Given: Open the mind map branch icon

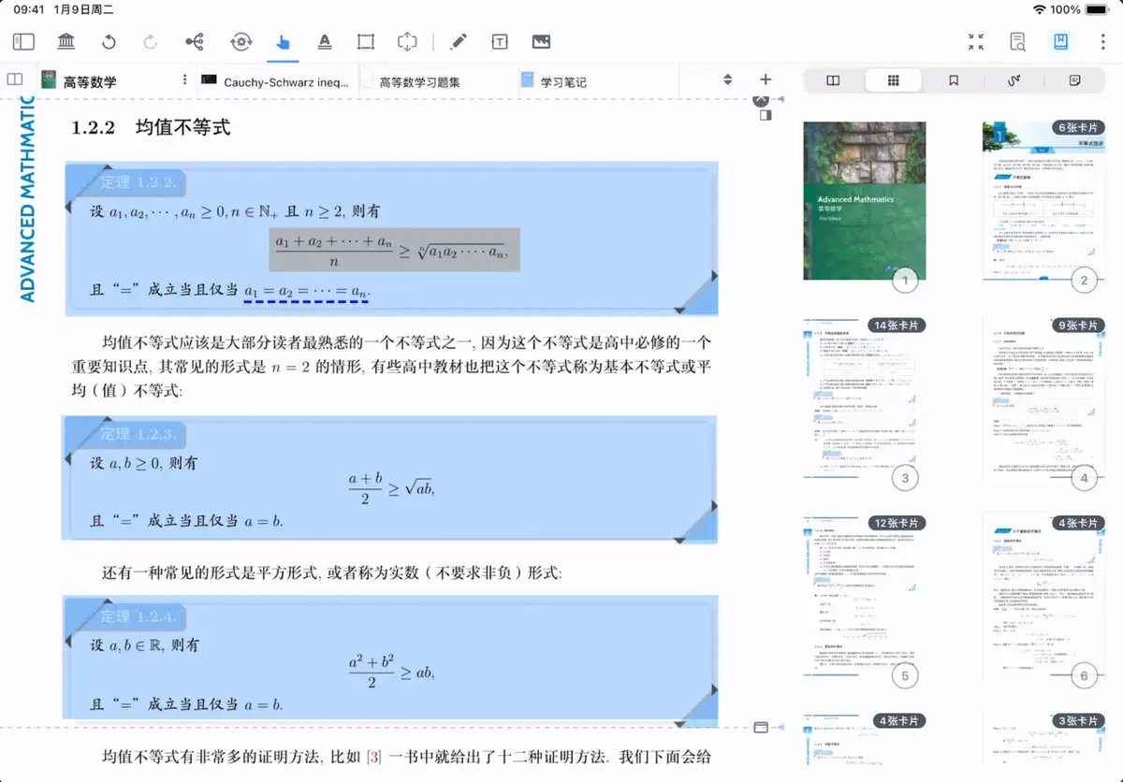Looking at the screenshot, I should [195, 41].
